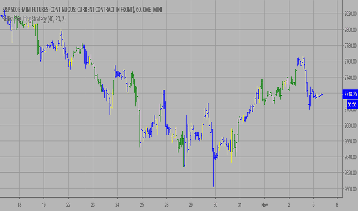This screenshot has height=211, width=358.
Task: Click the date label 30 on time axis
Action: coord(215,205)
